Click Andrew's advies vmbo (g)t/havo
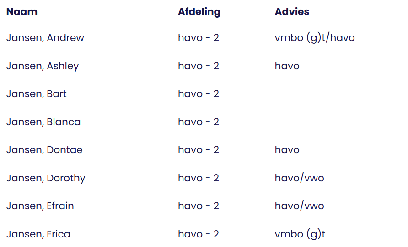The width and height of the screenshot is (408, 247). coord(315,38)
